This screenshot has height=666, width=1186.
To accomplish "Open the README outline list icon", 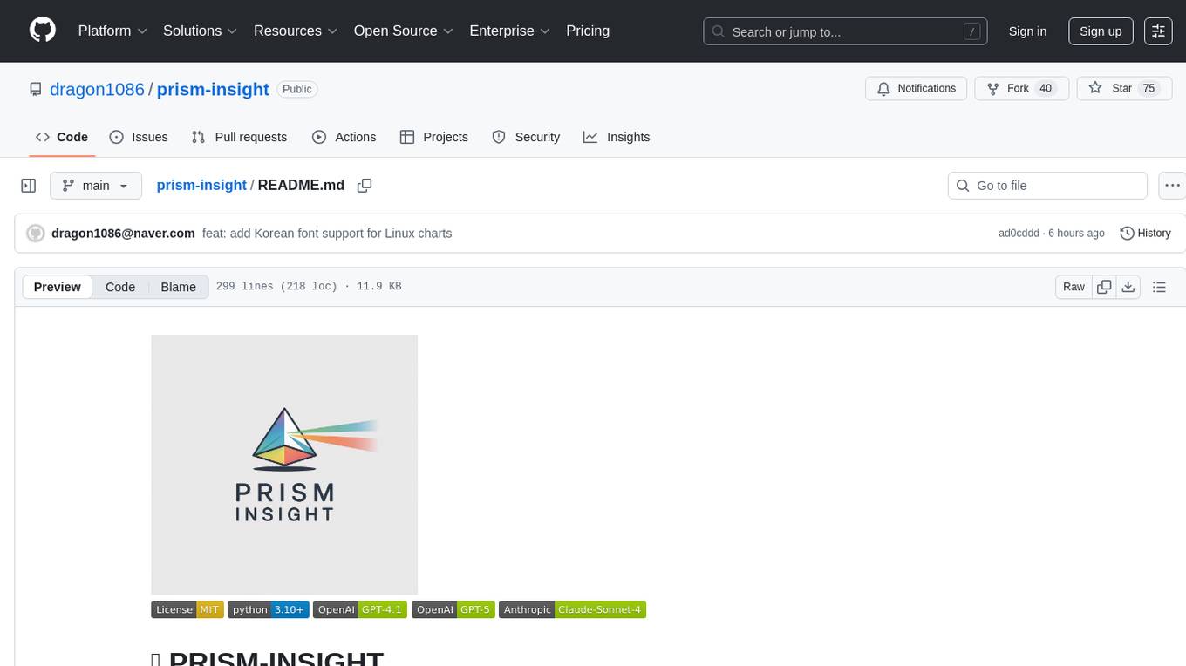I will [1159, 287].
